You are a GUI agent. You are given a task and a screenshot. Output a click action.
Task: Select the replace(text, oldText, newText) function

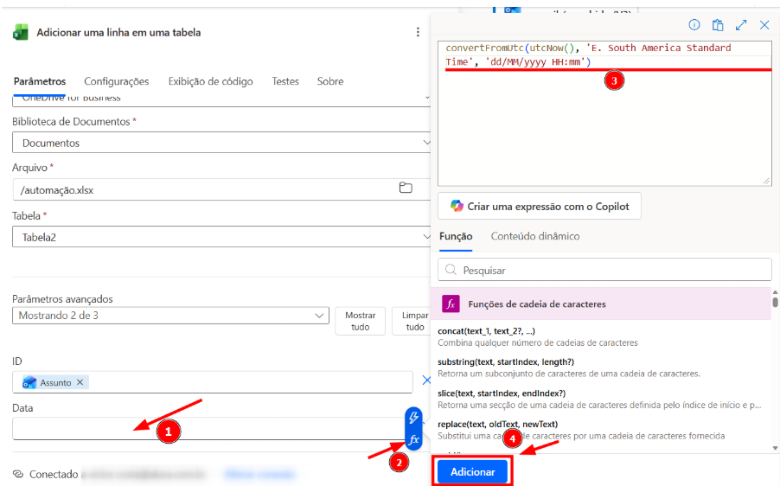pos(601,430)
